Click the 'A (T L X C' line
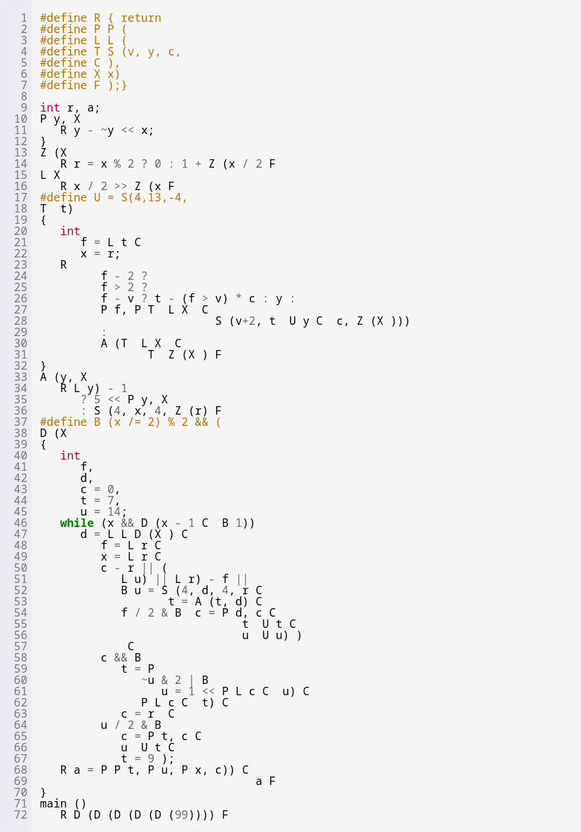Screen dimensions: 581x832 (x=140, y=343)
